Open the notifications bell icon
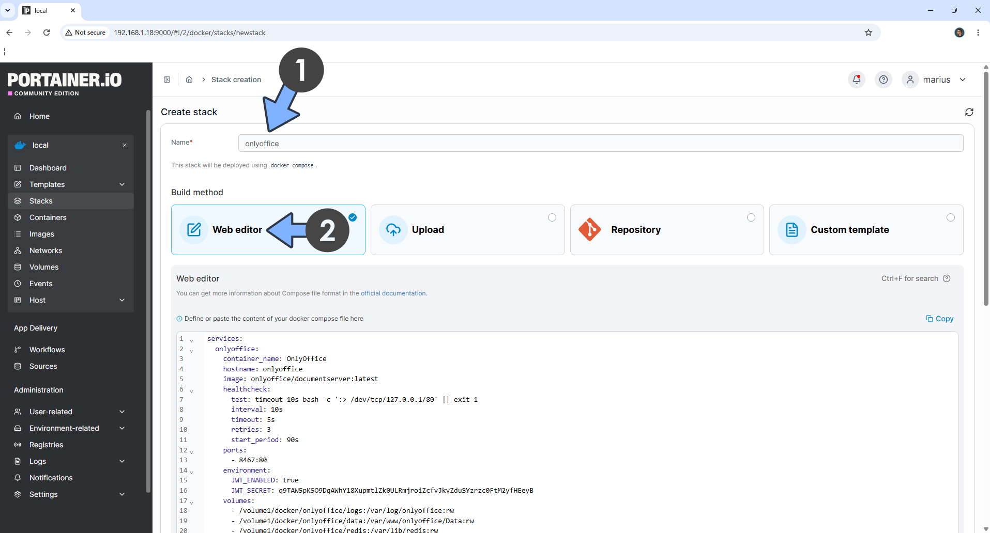This screenshot has width=990, height=533. point(857,80)
